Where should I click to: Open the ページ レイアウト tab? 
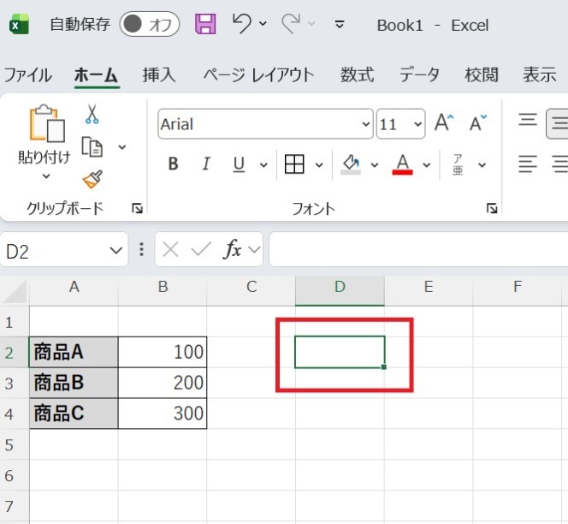pyautogui.click(x=258, y=75)
